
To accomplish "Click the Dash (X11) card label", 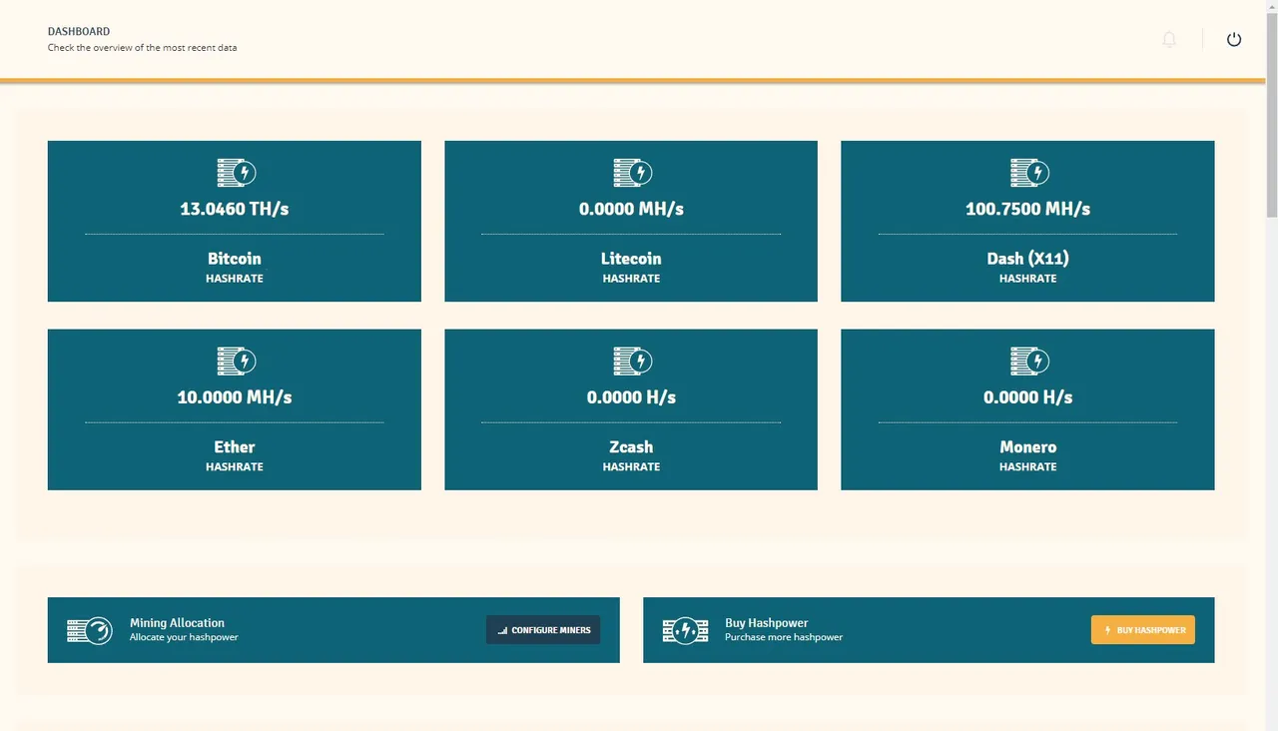I will click(x=1027, y=259).
